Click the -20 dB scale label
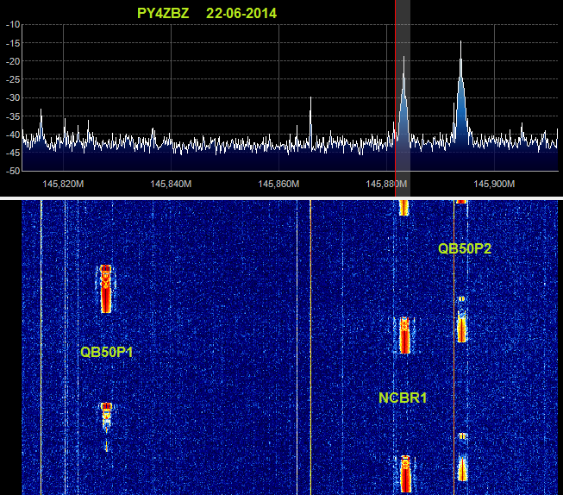The height and width of the screenshot is (495, 563). 13,61
